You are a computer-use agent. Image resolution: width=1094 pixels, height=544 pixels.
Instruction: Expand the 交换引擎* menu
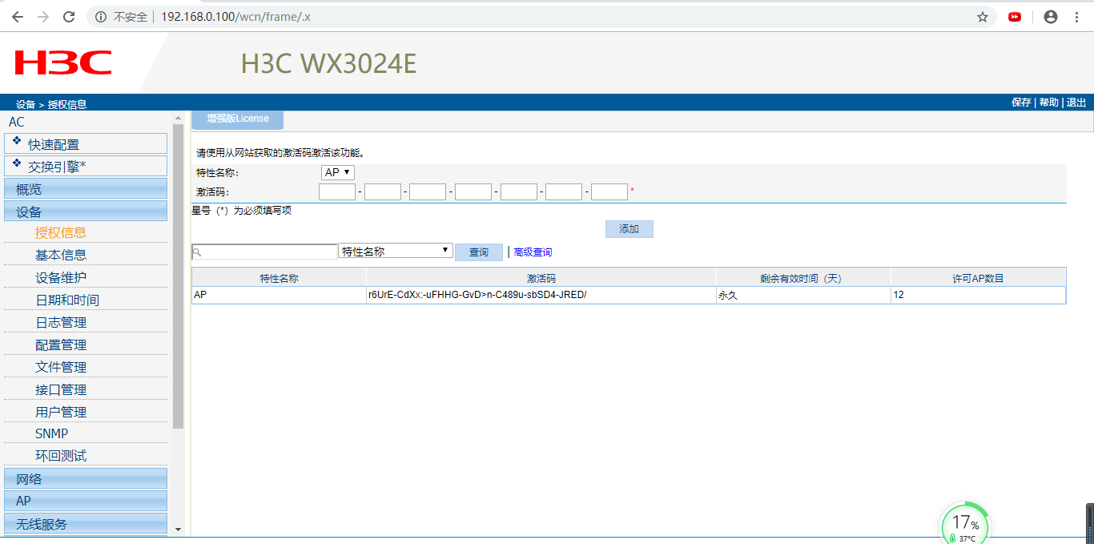[86, 167]
